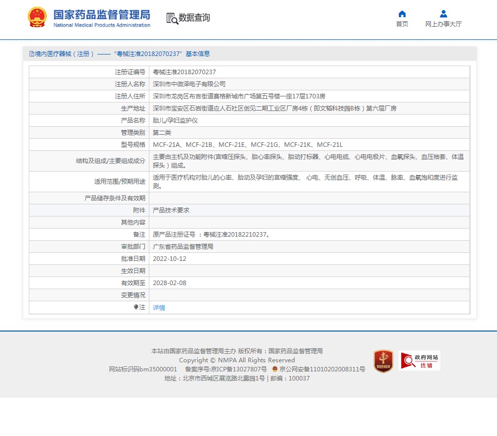The image size is (497, 436).
Task: Click the police badge icon beside 京公网安备
Action: coord(275,369)
